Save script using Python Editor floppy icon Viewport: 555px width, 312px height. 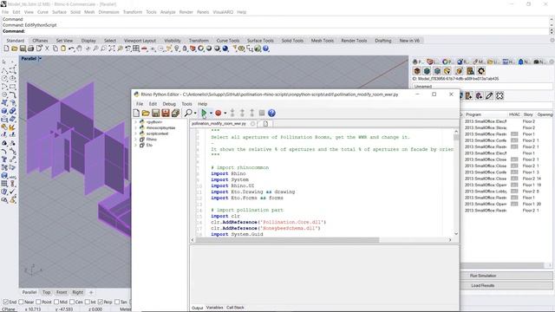[156, 113]
